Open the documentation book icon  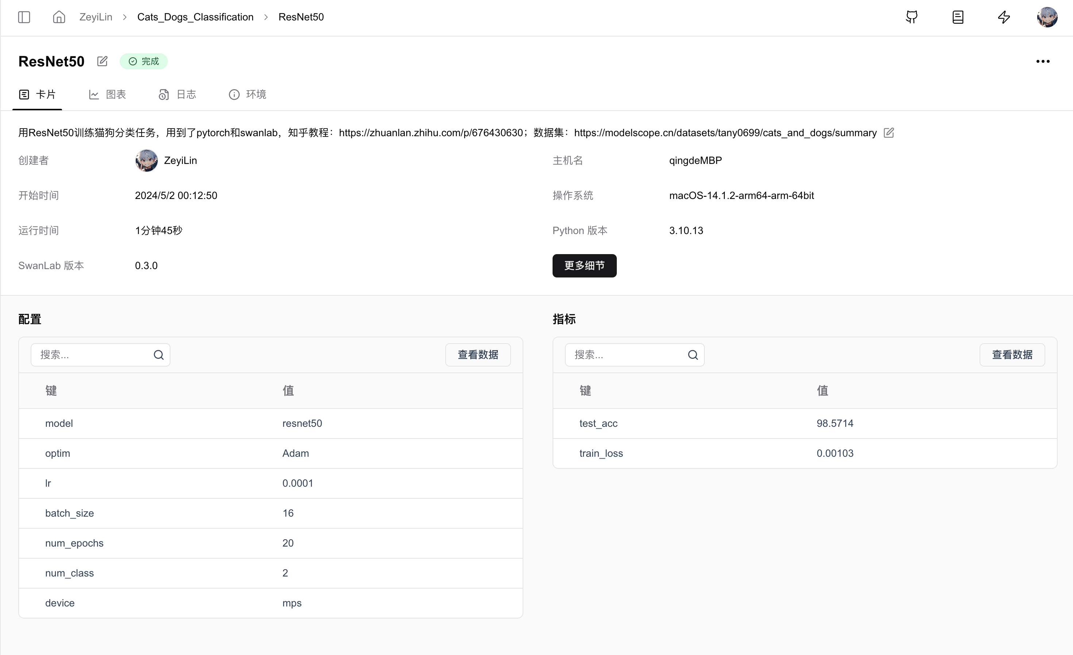point(958,17)
